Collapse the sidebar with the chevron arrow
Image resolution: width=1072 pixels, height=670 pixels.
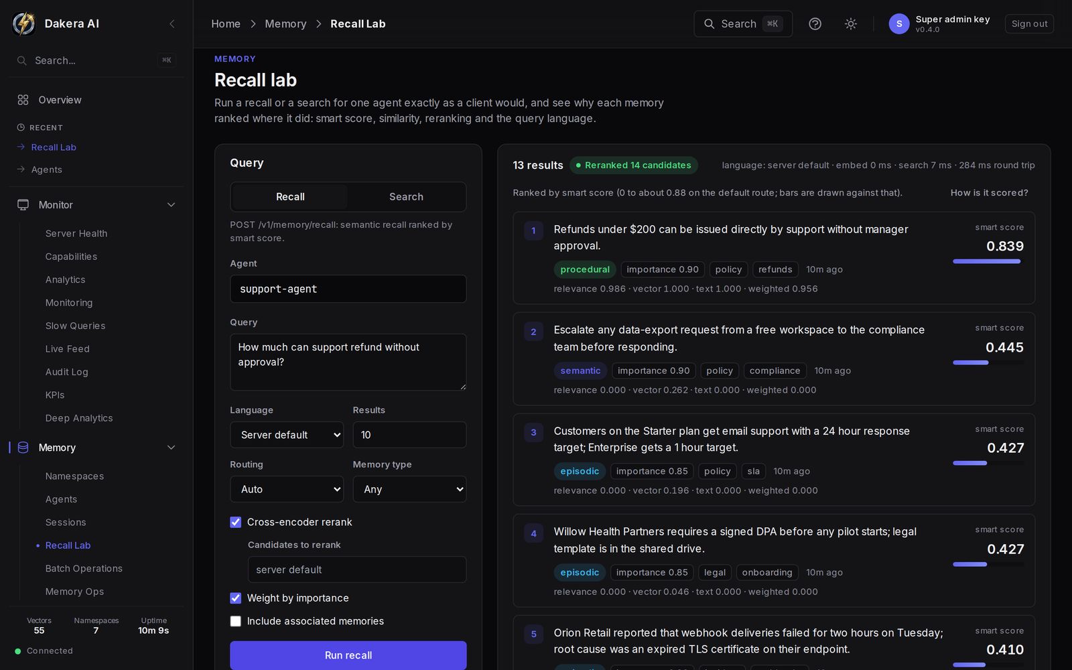(x=172, y=23)
